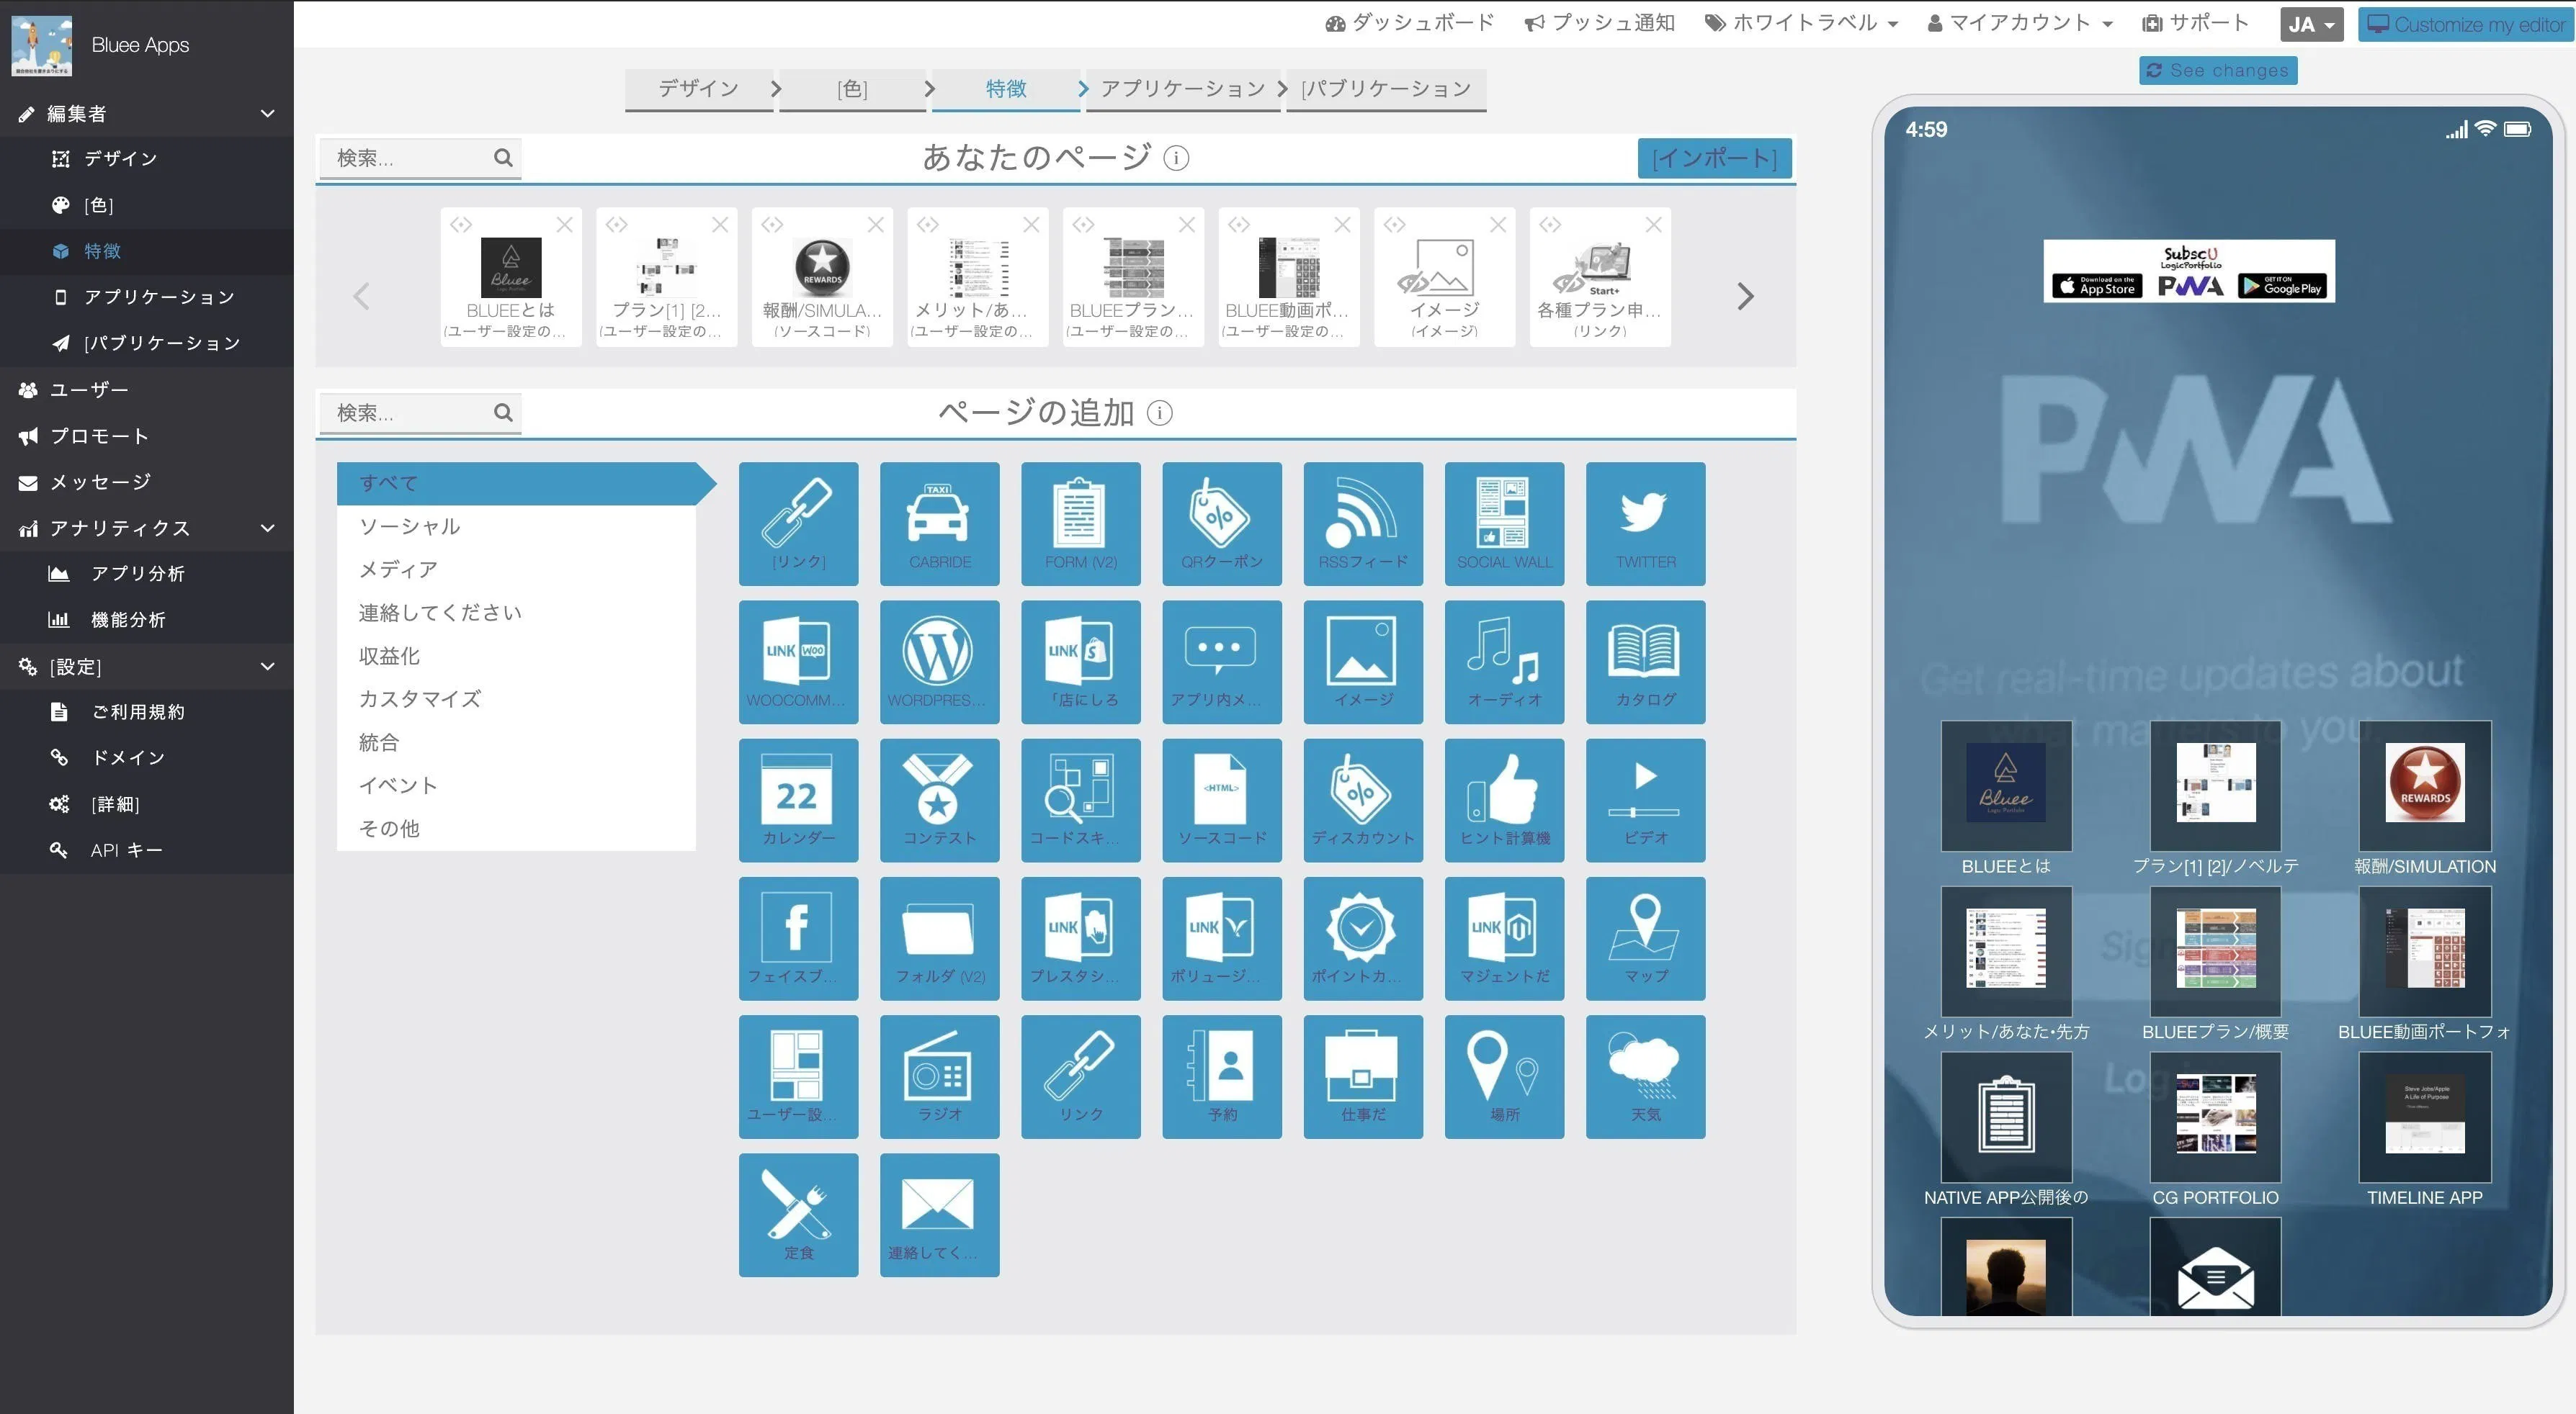Add the カレンダー calendar feature
Image resolution: width=2576 pixels, height=1414 pixels.
point(798,799)
